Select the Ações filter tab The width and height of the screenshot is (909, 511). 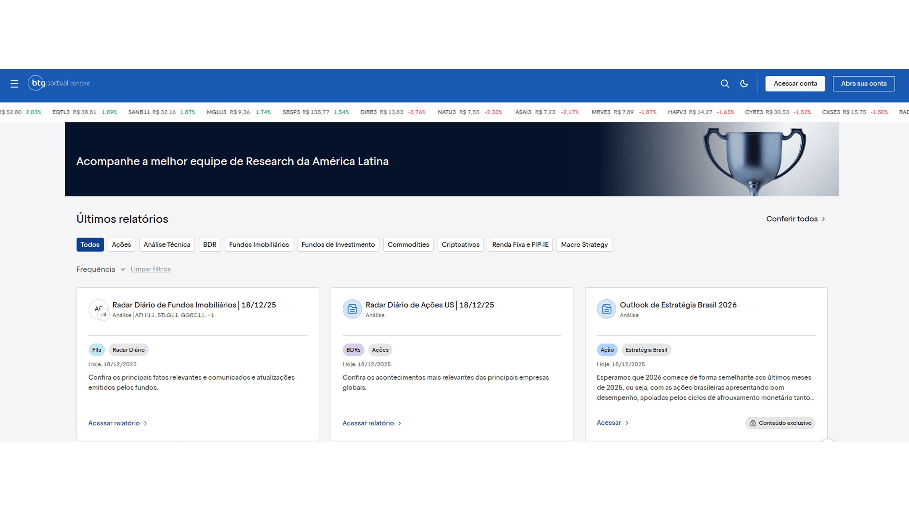click(121, 245)
